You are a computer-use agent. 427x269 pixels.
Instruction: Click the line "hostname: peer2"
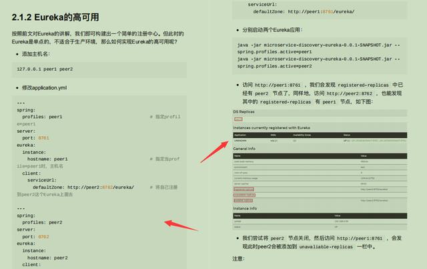click(x=47, y=258)
